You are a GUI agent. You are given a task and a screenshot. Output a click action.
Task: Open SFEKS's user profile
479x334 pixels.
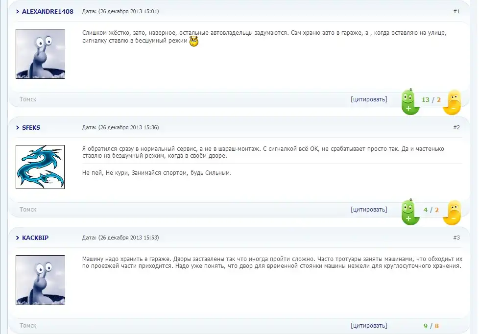click(31, 127)
